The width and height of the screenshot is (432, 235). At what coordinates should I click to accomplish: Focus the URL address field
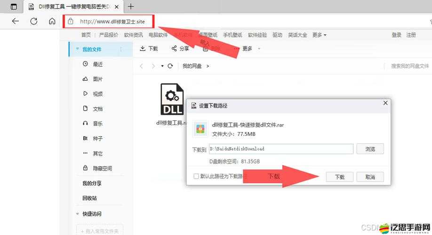112,22
